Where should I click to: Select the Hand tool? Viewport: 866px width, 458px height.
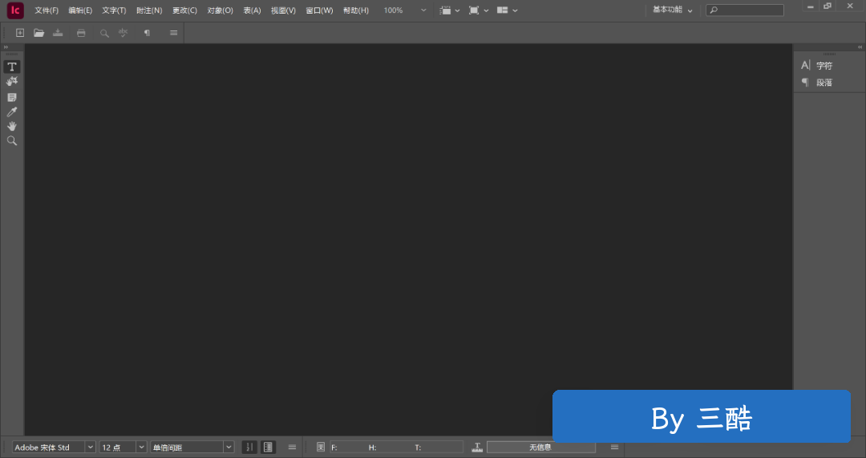11,127
